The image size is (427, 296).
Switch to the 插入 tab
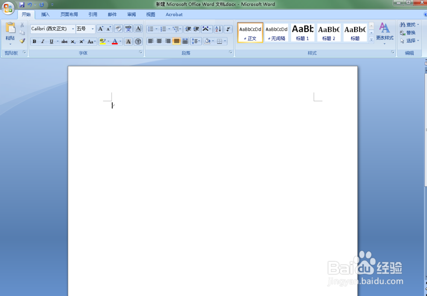pos(45,15)
